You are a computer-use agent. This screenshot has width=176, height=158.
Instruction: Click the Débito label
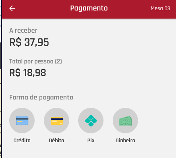(x=56, y=141)
